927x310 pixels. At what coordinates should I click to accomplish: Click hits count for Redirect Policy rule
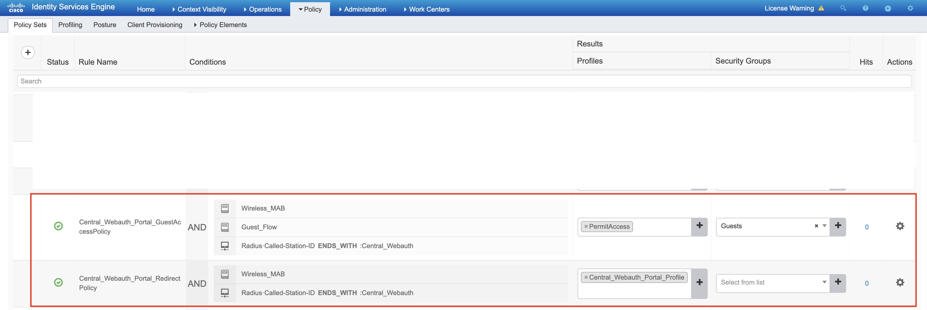pyautogui.click(x=867, y=283)
